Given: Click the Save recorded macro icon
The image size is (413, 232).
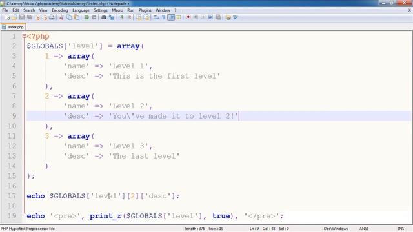Looking at the screenshot, I should [218, 17].
